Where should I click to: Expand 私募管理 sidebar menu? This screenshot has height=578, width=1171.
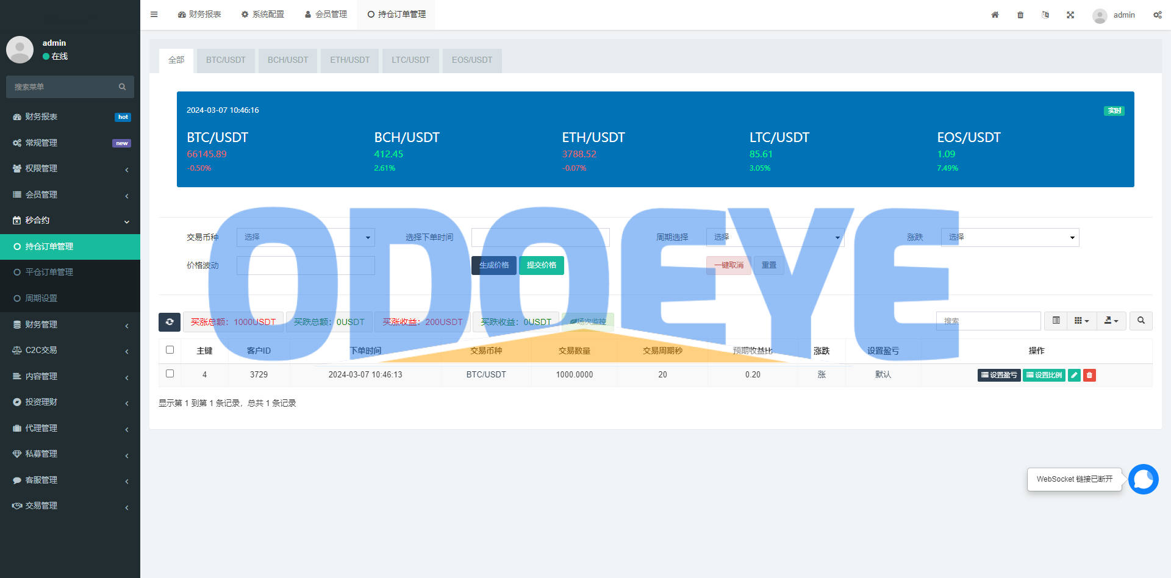pos(70,454)
